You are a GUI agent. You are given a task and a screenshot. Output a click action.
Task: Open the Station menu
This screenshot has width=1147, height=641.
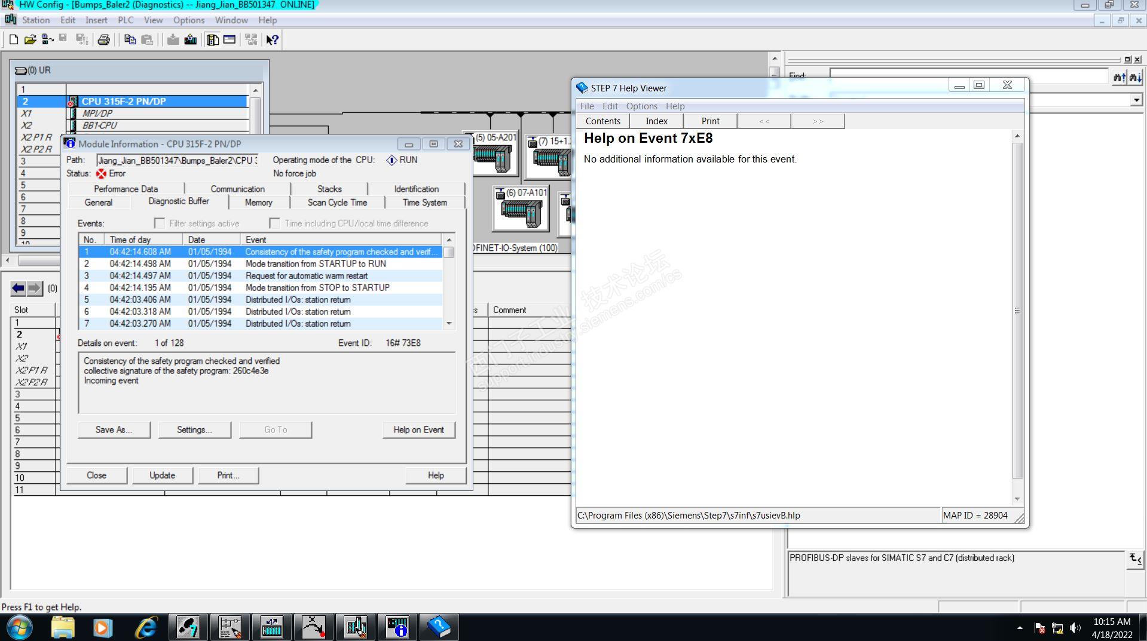36,20
